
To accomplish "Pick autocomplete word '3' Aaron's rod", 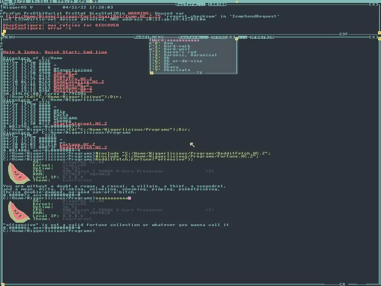I will 174,52.
